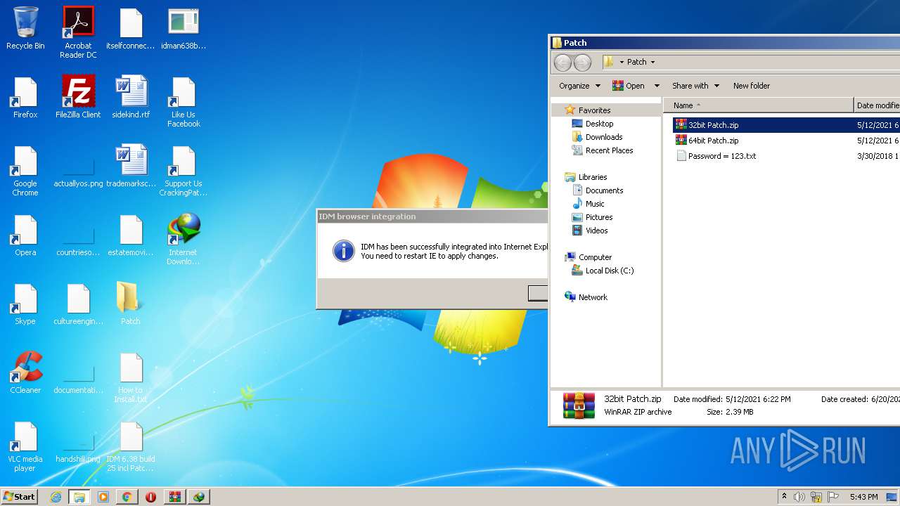Viewport: 900px width, 506px height.
Task: Open the Skype desktop shortcut
Action: pos(25,304)
